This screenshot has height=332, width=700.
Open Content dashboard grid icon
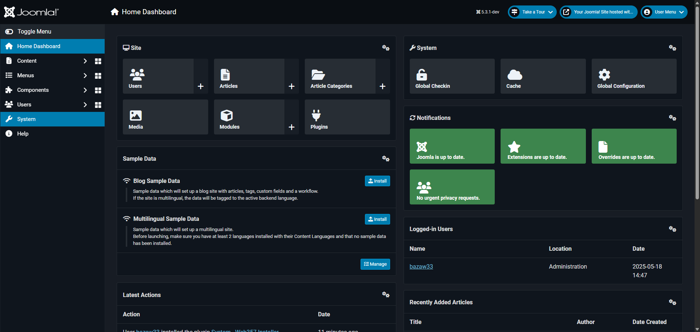[x=98, y=61]
